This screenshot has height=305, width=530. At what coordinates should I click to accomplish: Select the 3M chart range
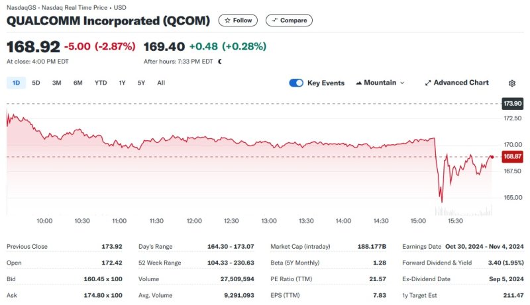pos(57,83)
